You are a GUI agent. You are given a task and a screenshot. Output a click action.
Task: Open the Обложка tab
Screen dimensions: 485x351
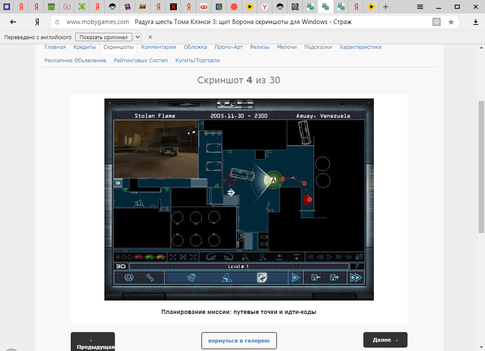195,47
